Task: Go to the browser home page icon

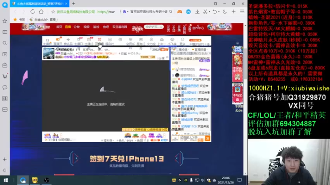Action: click(x=41, y=12)
